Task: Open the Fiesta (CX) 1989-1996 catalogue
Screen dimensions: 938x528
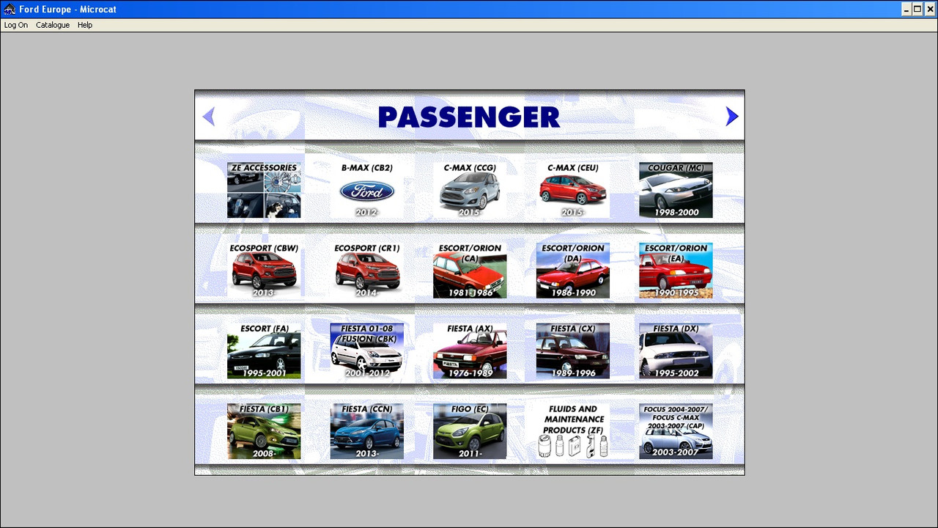Action: [x=573, y=351]
